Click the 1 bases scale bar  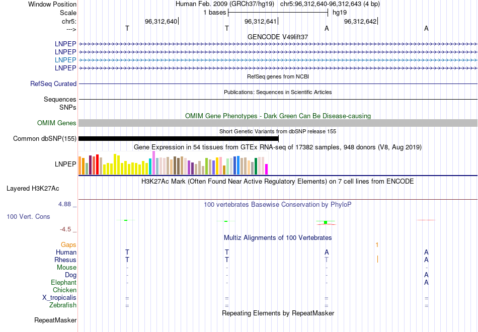click(x=278, y=13)
